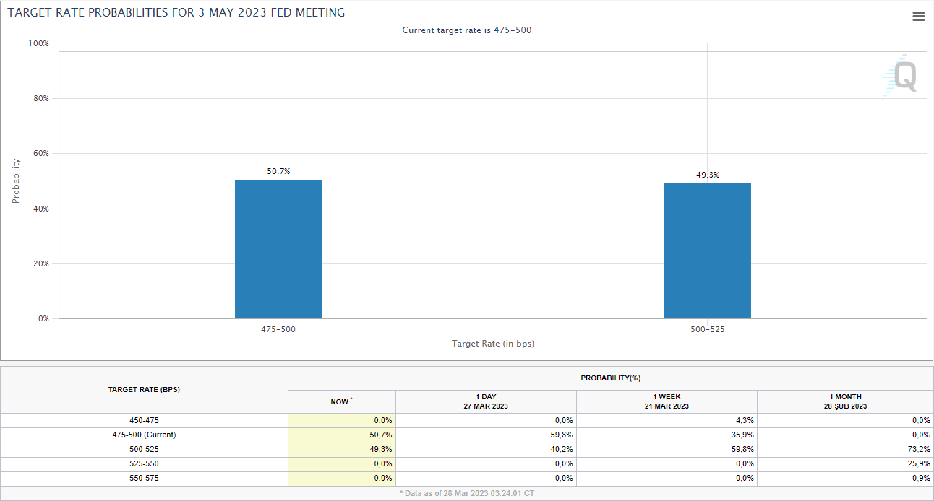Click the 500-525 probability bar
The height and width of the screenshot is (501, 934).
click(x=707, y=251)
